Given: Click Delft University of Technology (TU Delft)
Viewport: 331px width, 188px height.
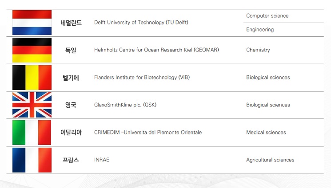Looking at the screenshot, I should (x=141, y=22).
